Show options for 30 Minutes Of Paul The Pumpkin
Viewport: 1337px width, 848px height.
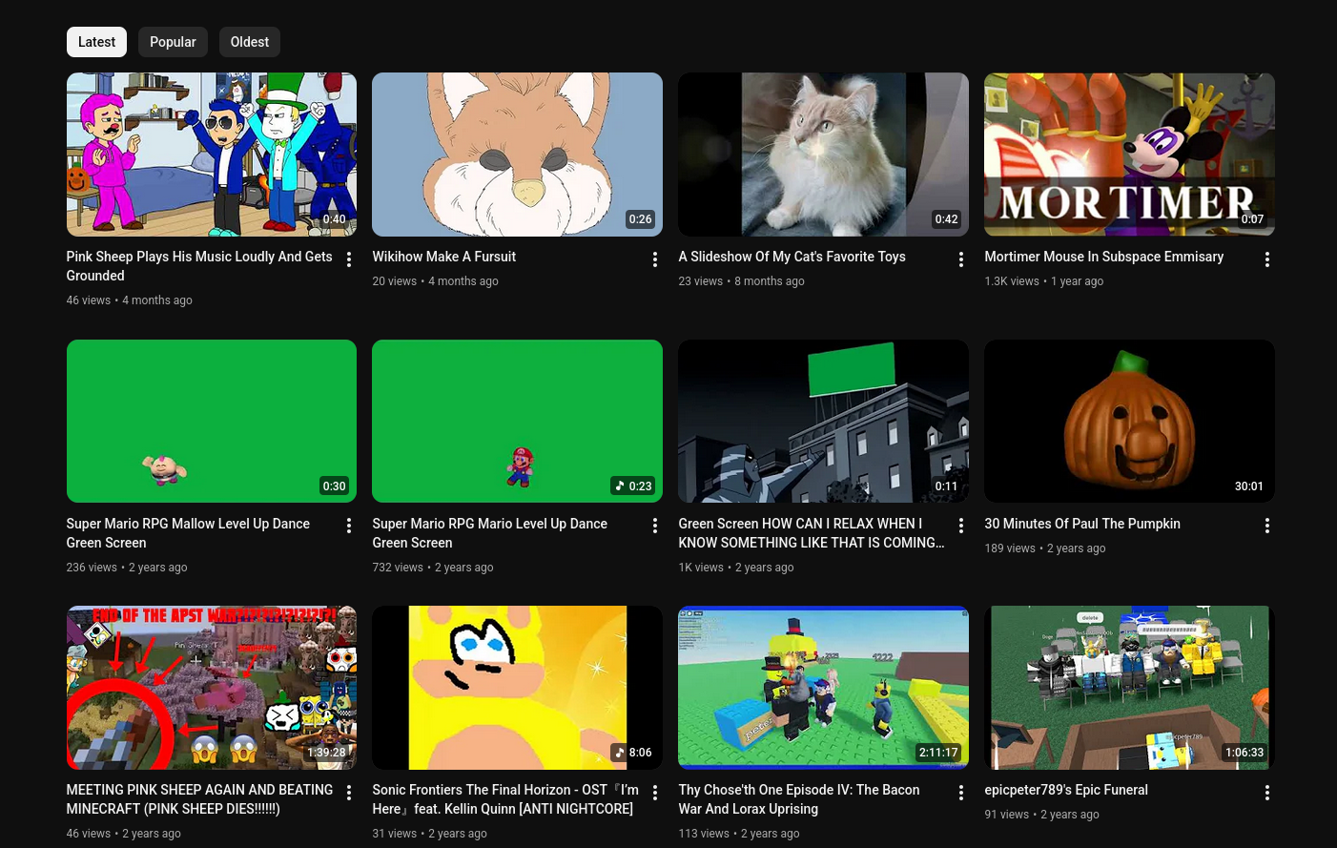pyautogui.click(x=1266, y=526)
